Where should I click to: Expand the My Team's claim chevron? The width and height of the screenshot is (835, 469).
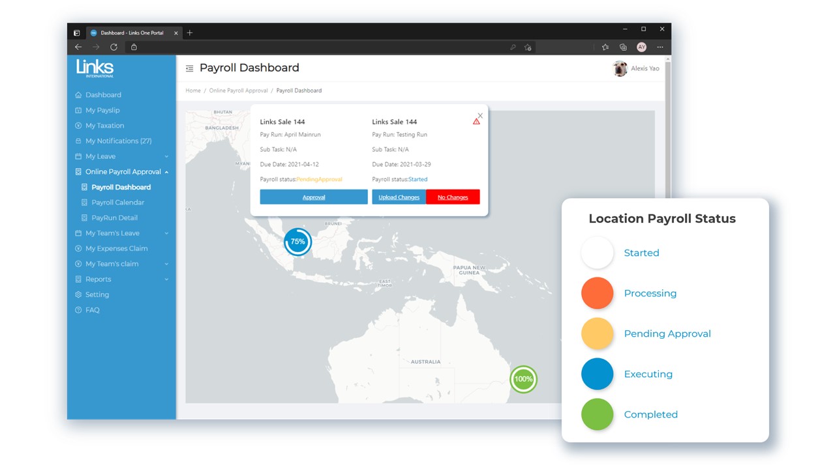(x=166, y=264)
